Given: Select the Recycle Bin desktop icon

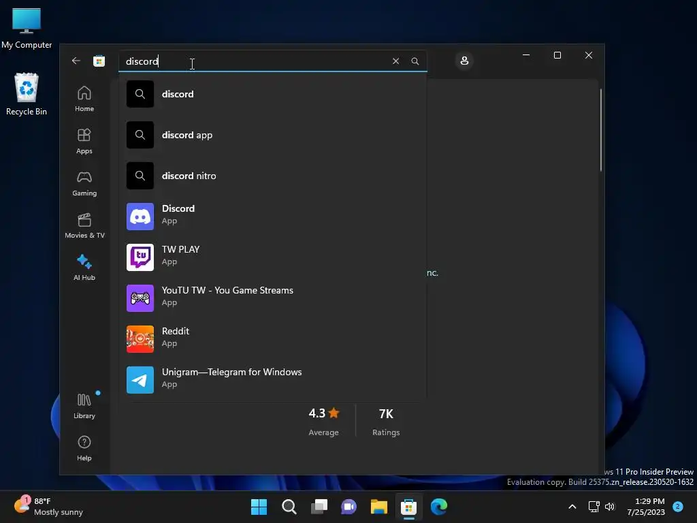Looking at the screenshot, I should click(x=27, y=94).
